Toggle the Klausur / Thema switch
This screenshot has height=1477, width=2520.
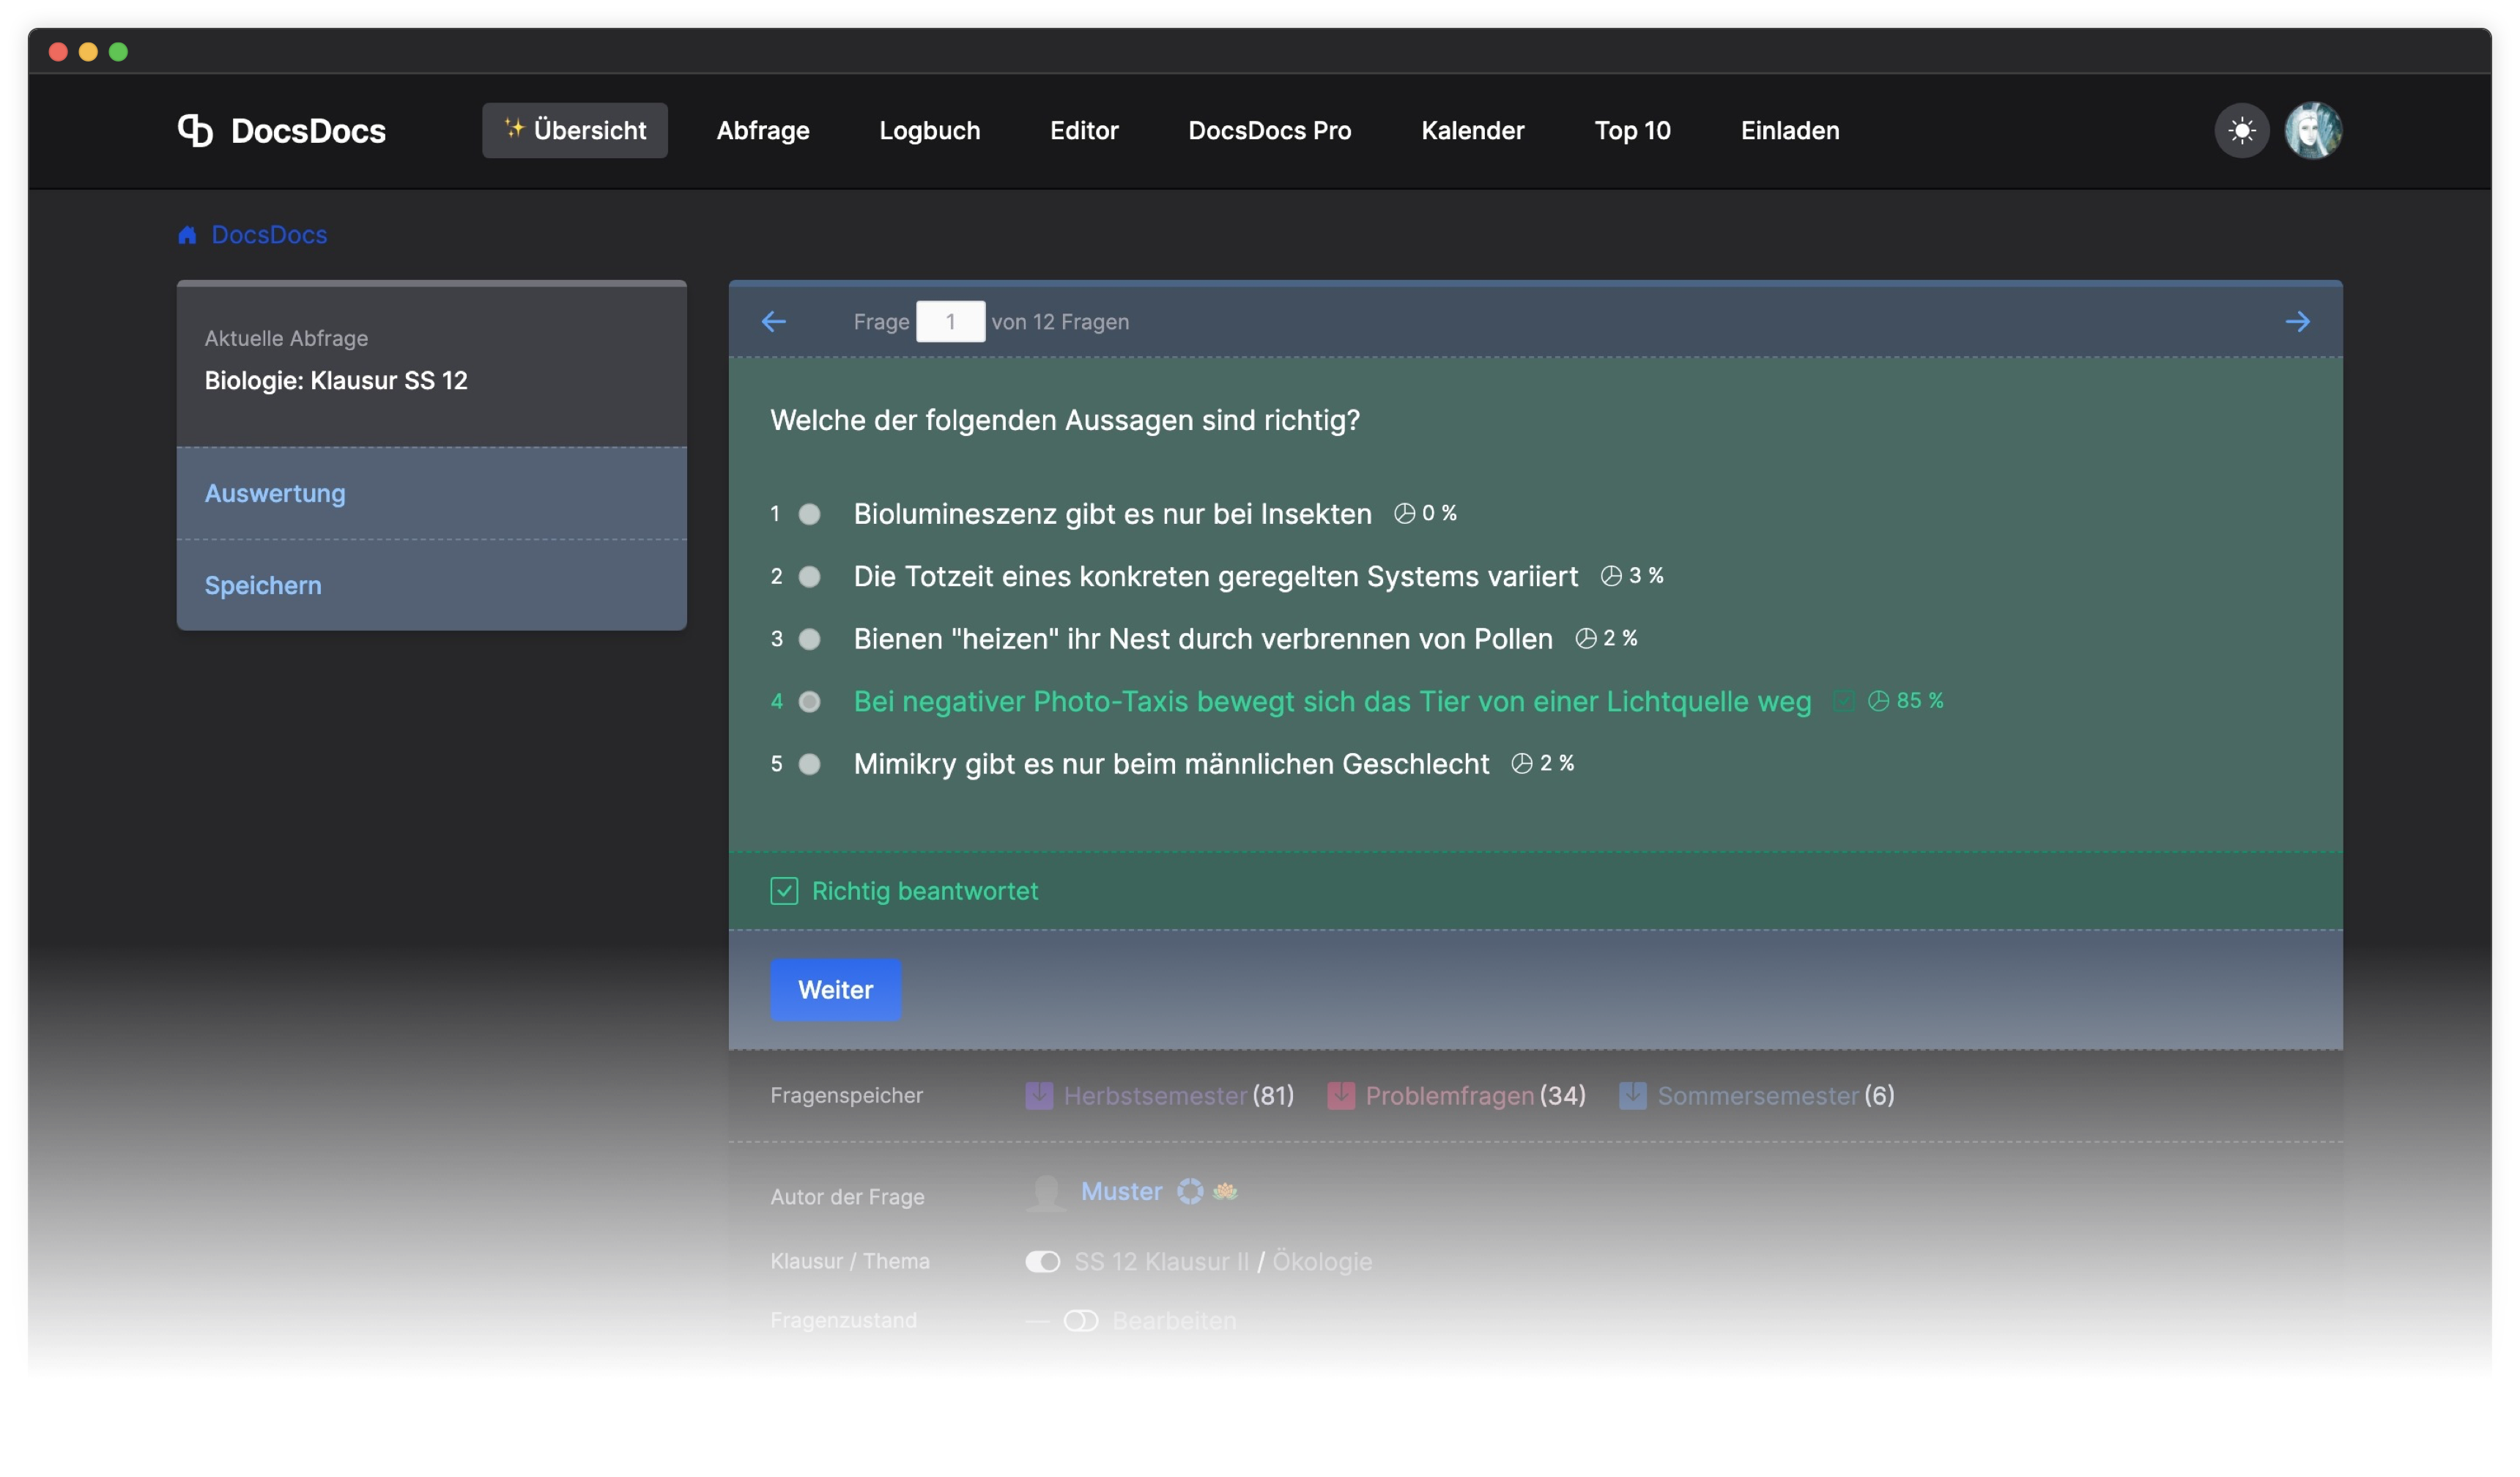point(1042,1261)
